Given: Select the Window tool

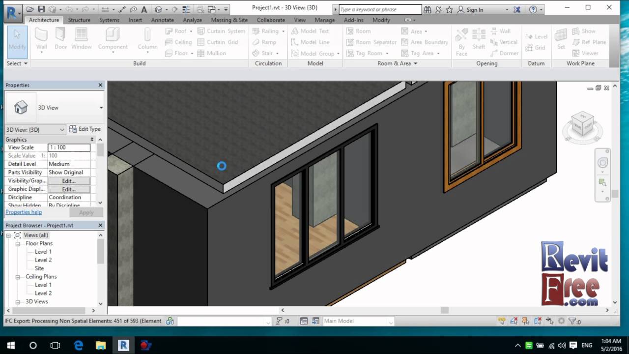Looking at the screenshot, I should pos(82,39).
